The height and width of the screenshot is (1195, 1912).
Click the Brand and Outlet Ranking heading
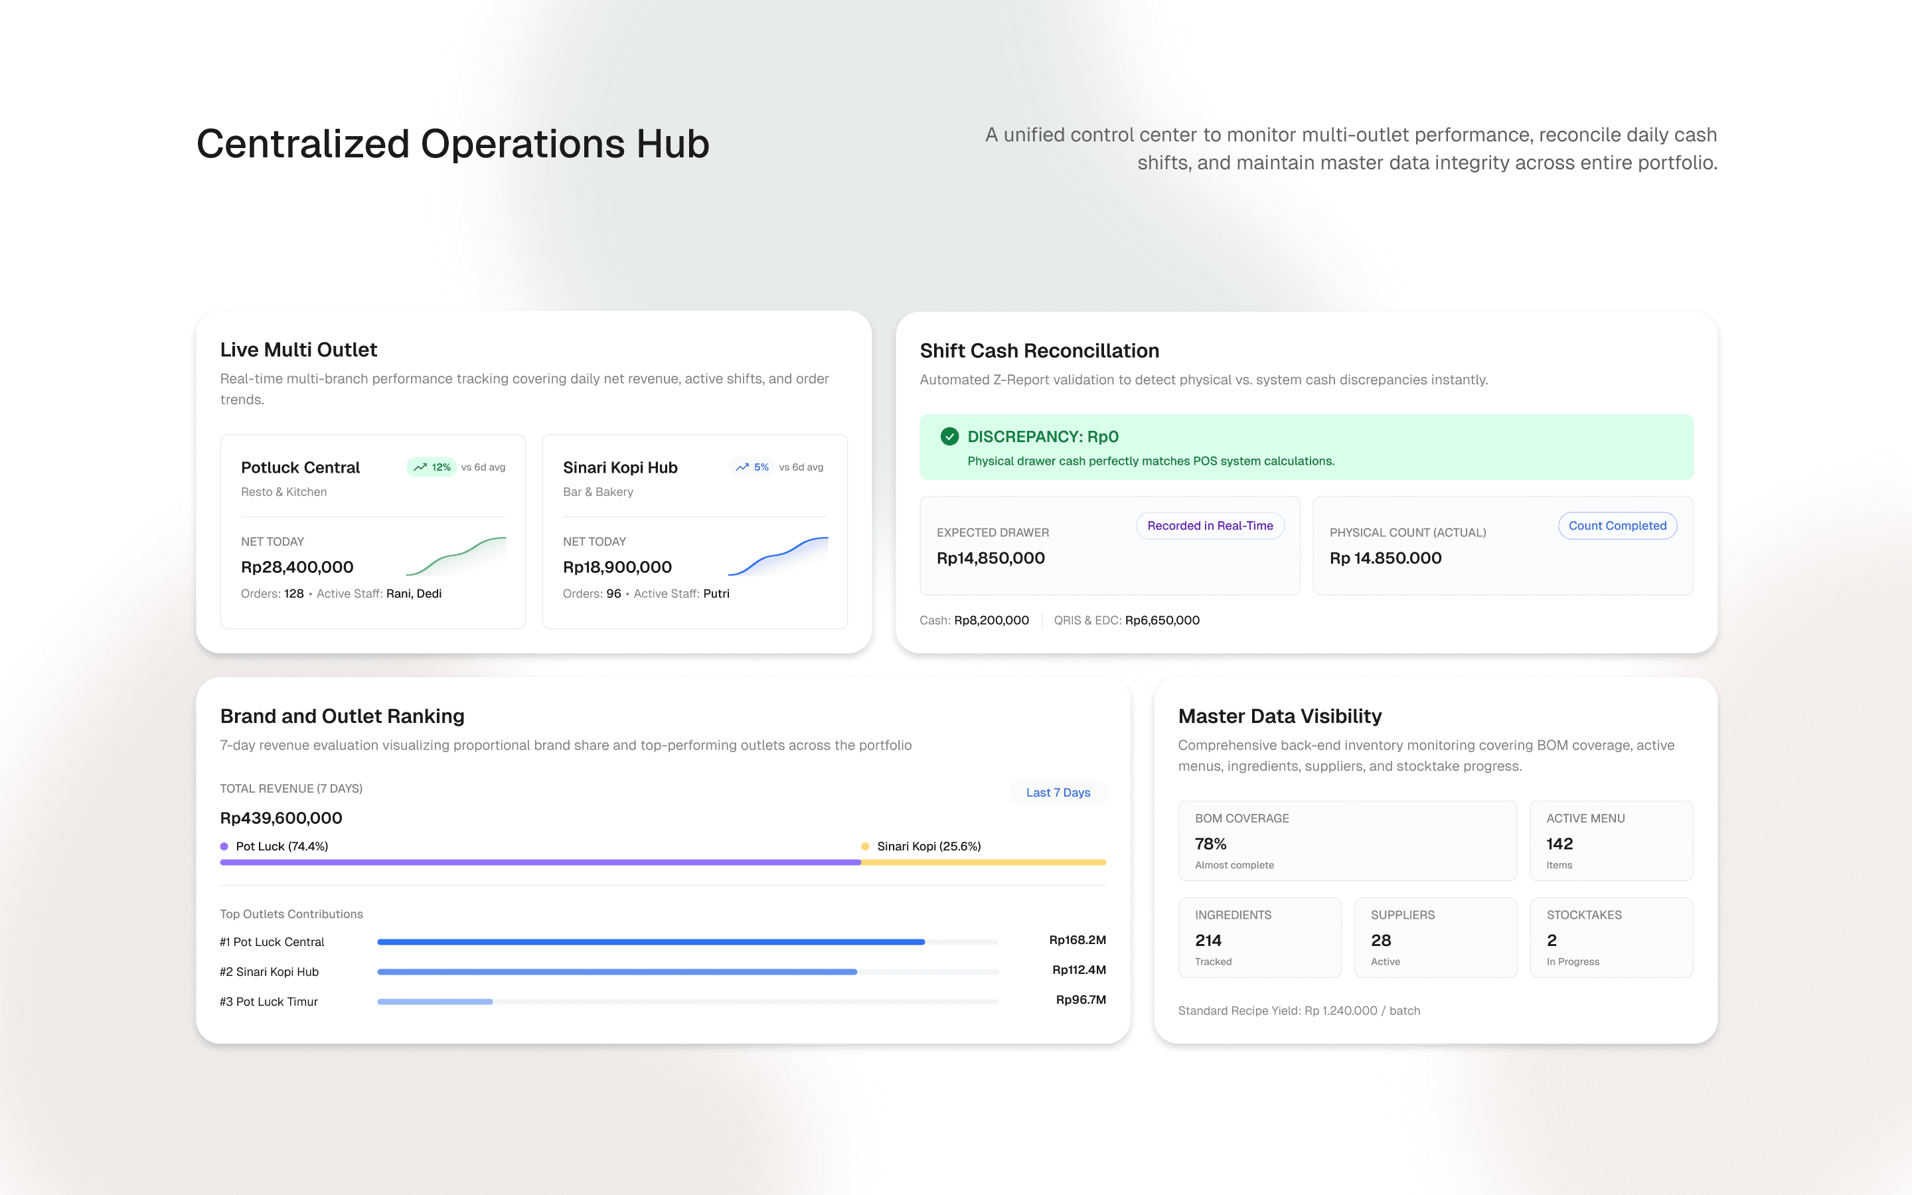[342, 716]
